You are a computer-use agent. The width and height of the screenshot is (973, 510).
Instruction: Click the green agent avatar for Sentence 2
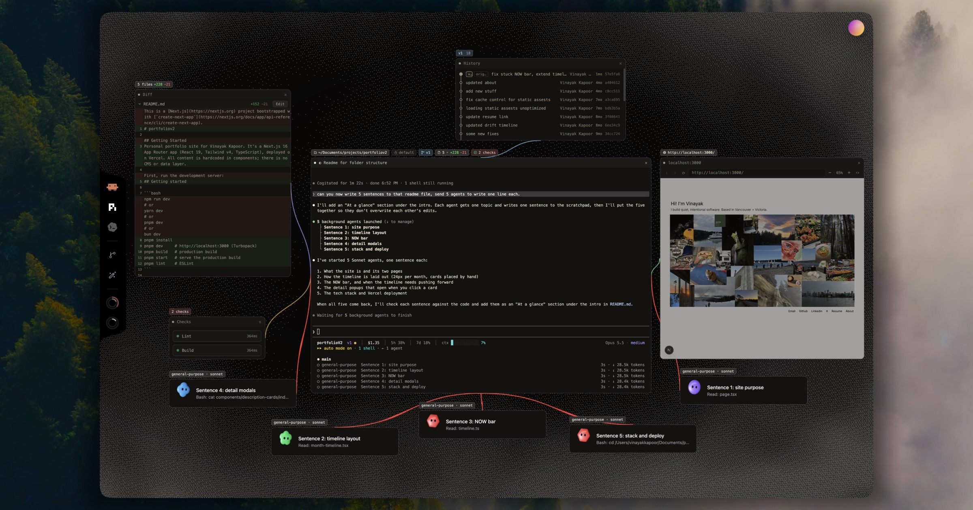pyautogui.click(x=285, y=438)
